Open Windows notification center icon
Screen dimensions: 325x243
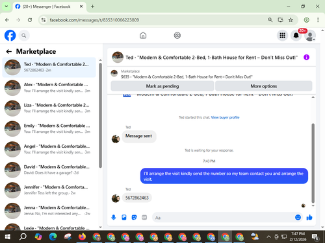(x=315, y=237)
